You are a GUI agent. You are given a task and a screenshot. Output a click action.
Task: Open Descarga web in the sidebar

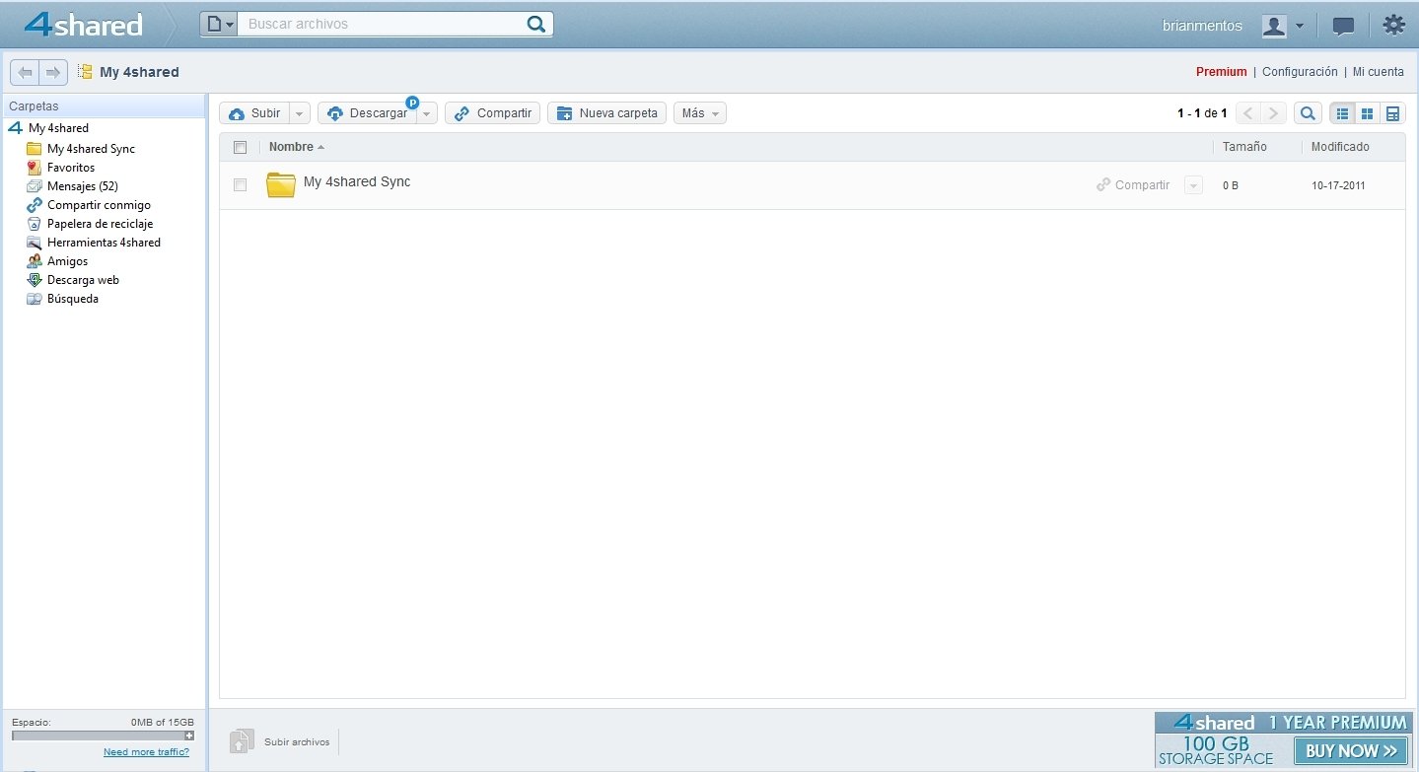pos(83,280)
